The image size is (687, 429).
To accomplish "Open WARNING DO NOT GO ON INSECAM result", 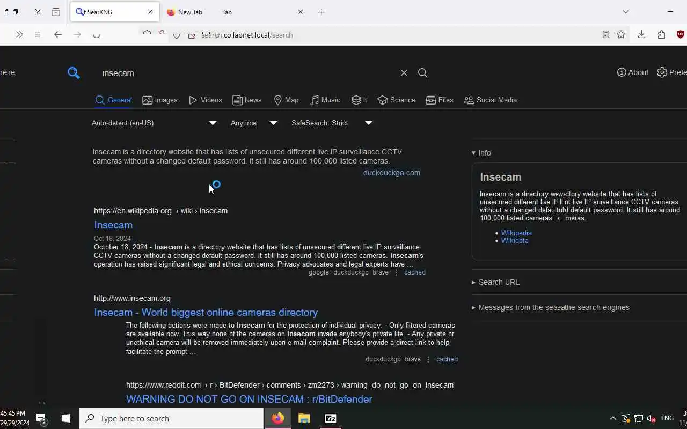I will (x=249, y=399).
